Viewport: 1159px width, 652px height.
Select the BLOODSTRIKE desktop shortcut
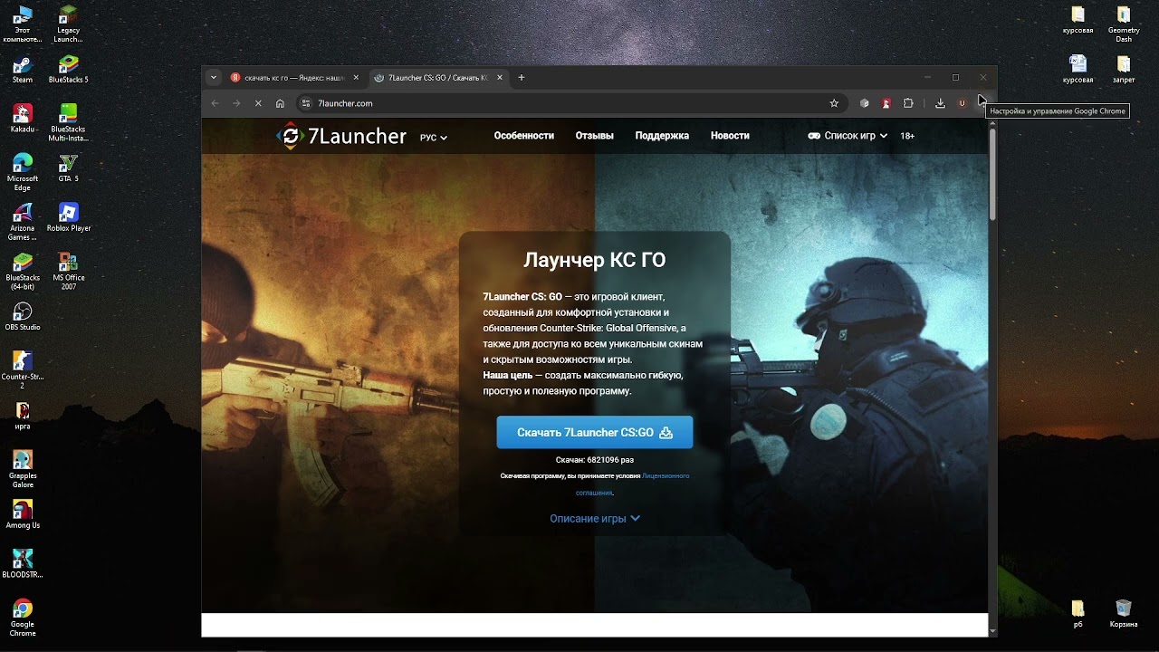click(23, 563)
